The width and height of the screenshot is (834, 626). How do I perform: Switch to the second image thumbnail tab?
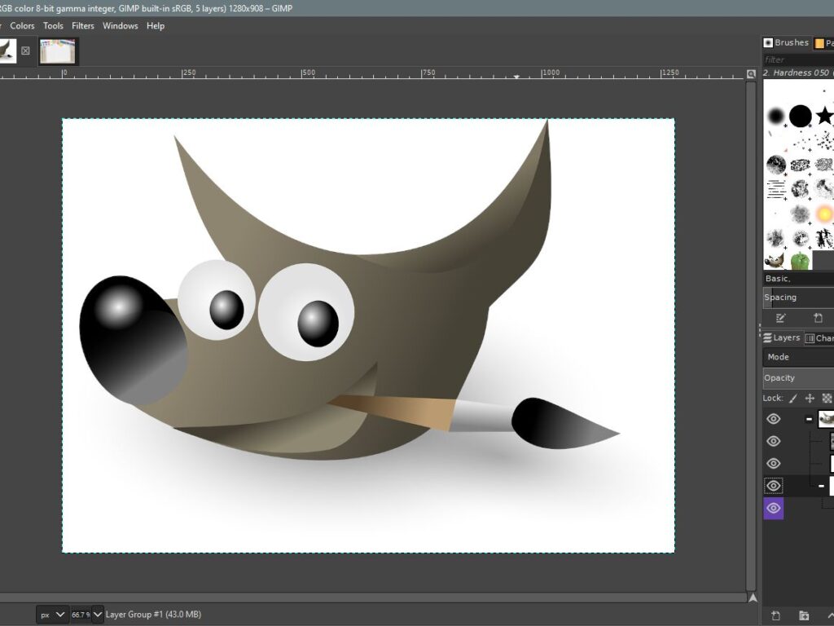point(58,51)
